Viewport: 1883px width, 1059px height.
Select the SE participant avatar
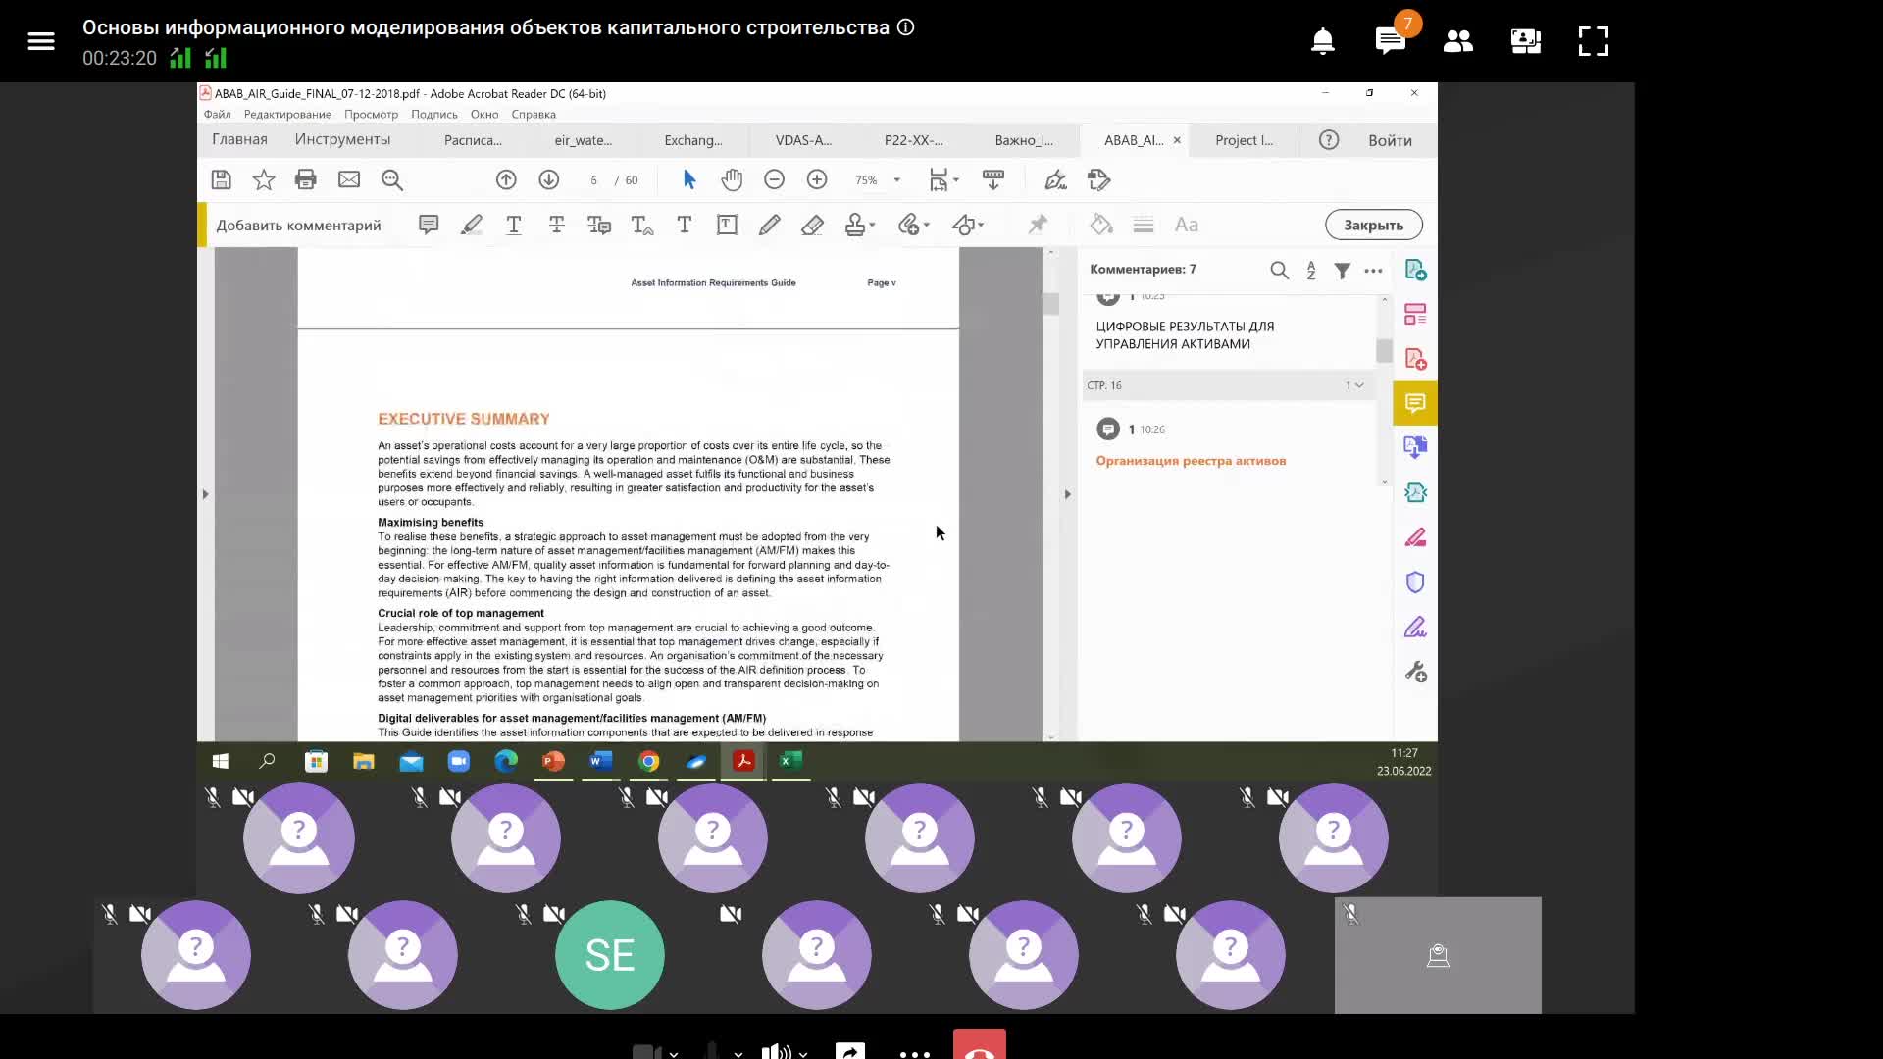(609, 955)
